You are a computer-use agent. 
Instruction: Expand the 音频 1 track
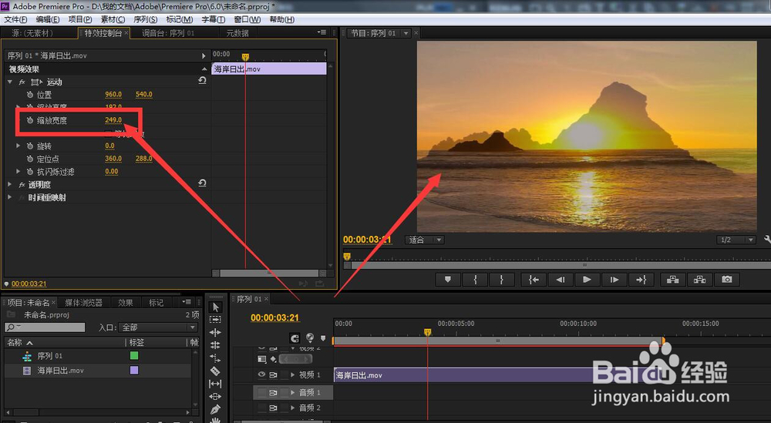click(292, 392)
